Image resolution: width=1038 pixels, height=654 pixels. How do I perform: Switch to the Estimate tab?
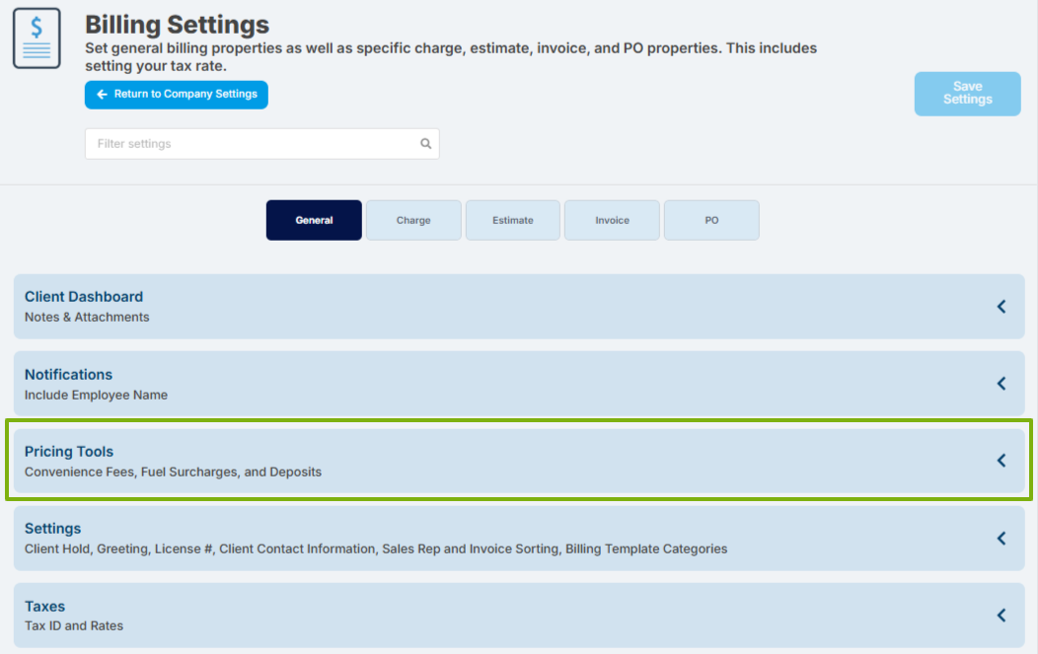click(513, 220)
